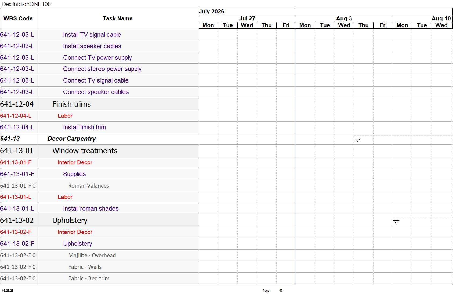Select the Install roman shades task

(91, 209)
